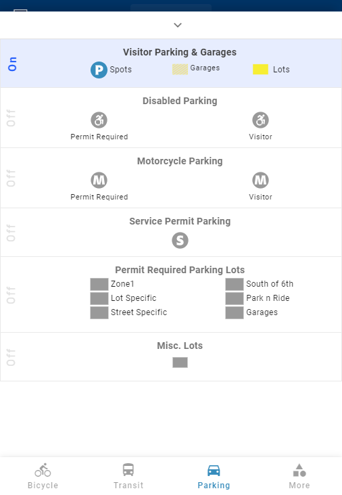Turn off Visitor Parking & Garages toggle

(x=12, y=64)
